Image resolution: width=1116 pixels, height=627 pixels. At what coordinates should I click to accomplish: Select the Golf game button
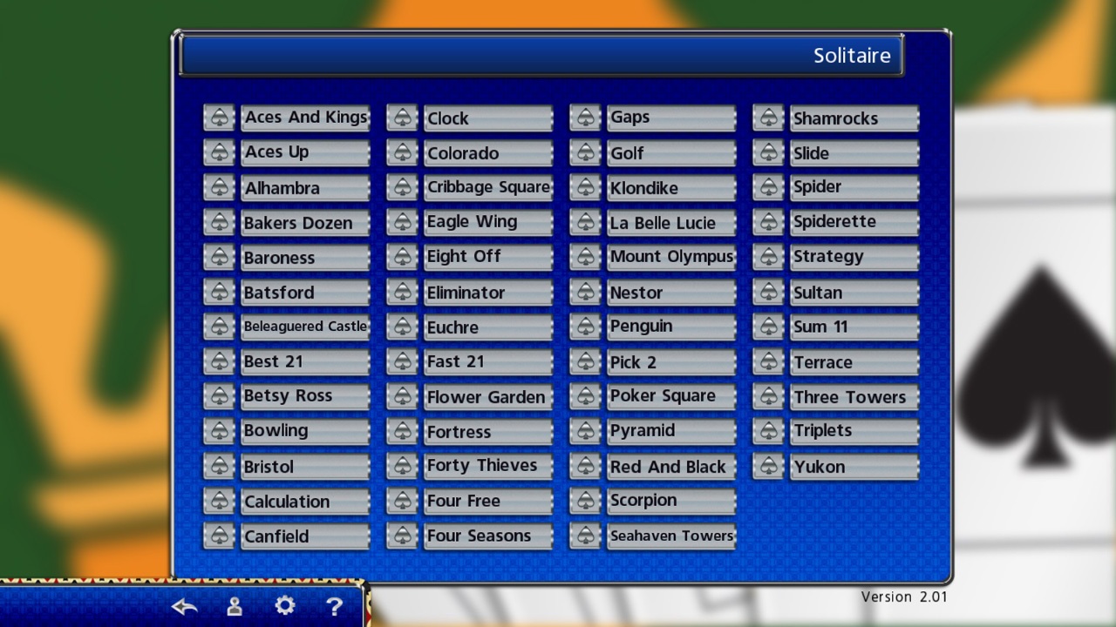pyautogui.click(x=671, y=152)
